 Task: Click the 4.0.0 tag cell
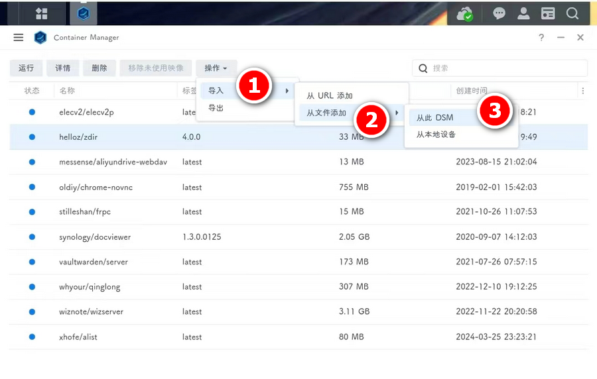pyautogui.click(x=191, y=137)
